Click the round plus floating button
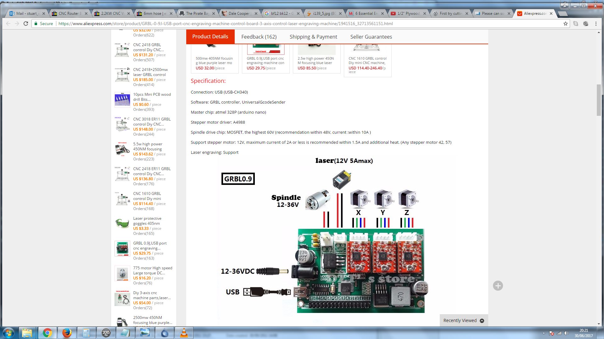The height and width of the screenshot is (339, 604). [x=498, y=286]
